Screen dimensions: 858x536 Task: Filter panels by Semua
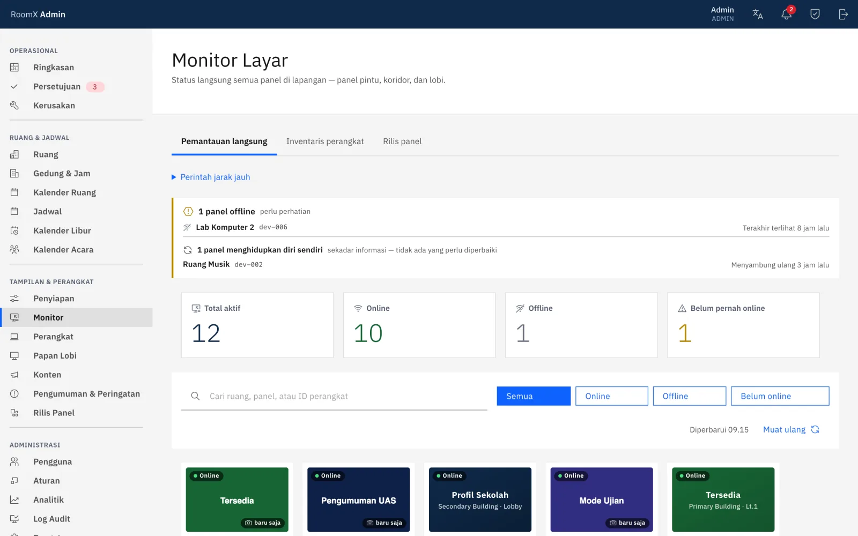(x=534, y=396)
